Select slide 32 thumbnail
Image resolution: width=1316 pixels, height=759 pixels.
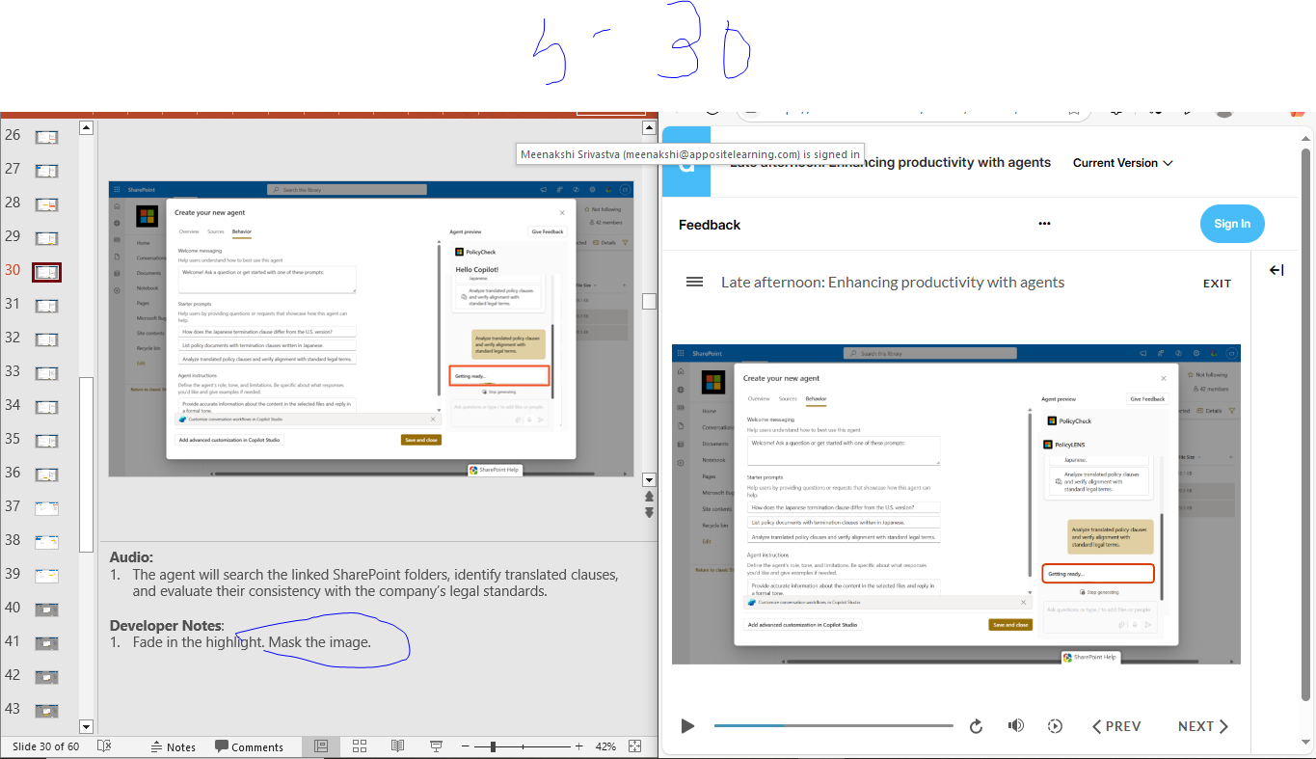coord(46,339)
